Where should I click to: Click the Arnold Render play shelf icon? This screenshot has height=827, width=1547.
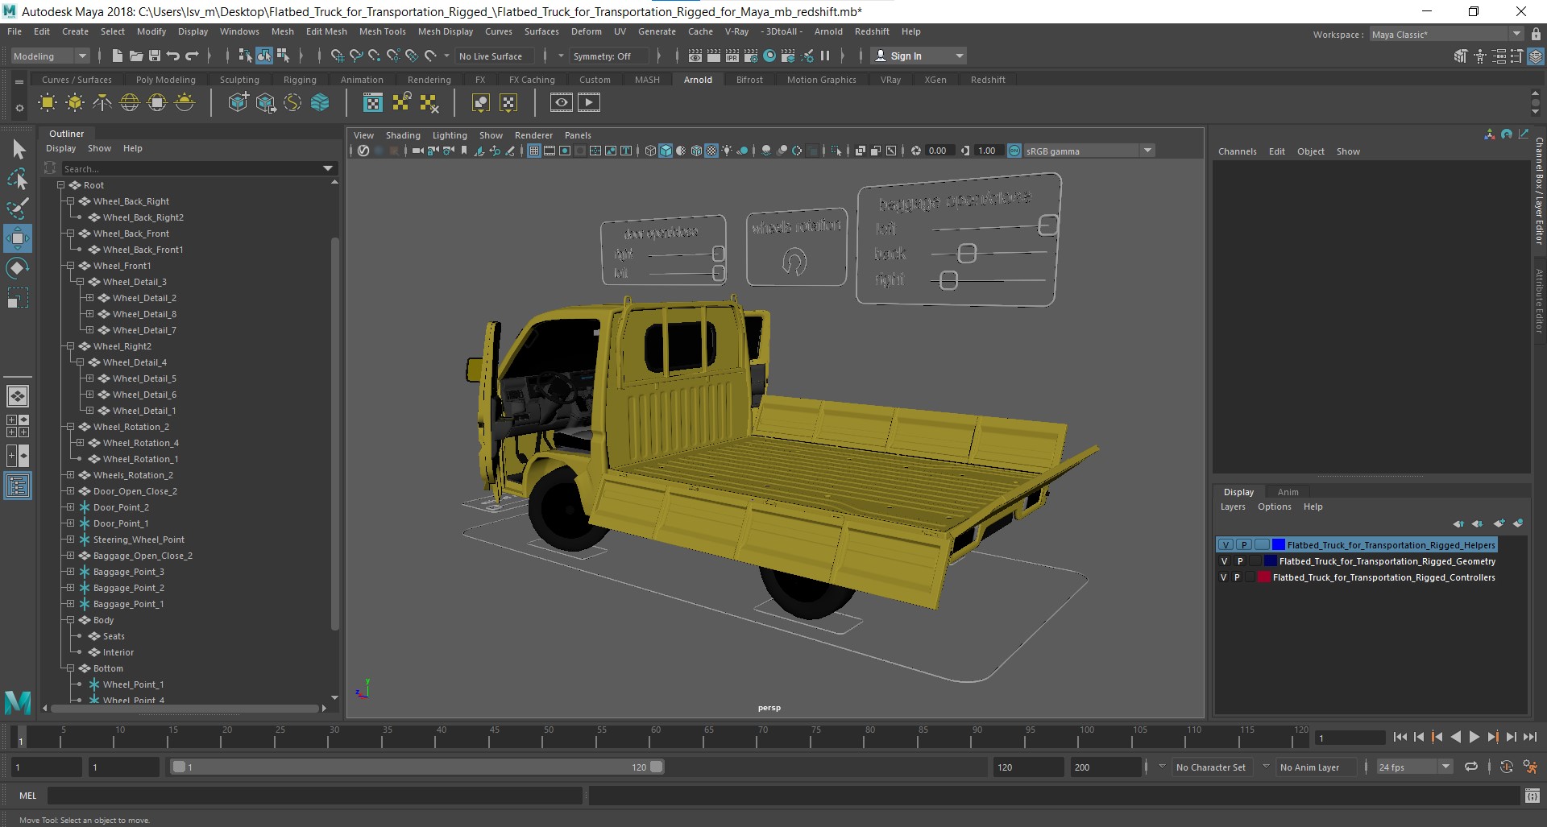click(589, 102)
